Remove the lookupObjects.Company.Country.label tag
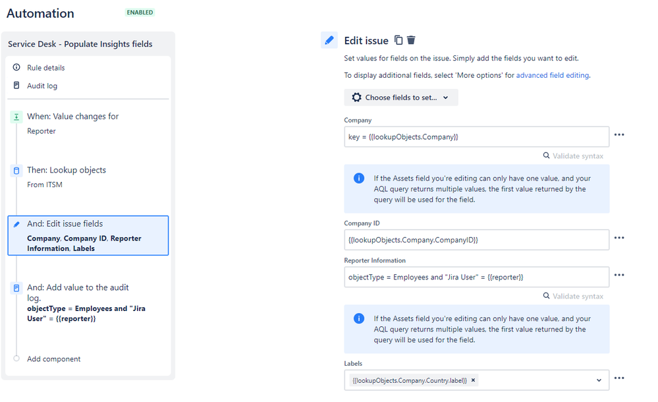 coord(473,380)
